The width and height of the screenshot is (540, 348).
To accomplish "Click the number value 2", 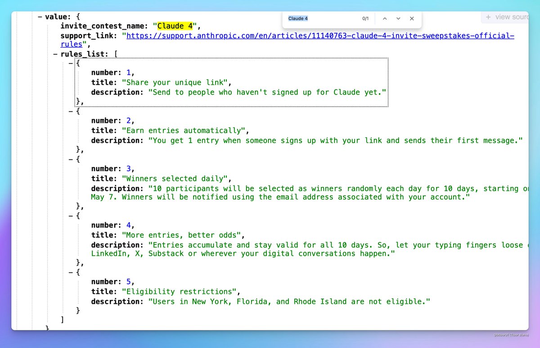I will pyautogui.click(x=128, y=121).
